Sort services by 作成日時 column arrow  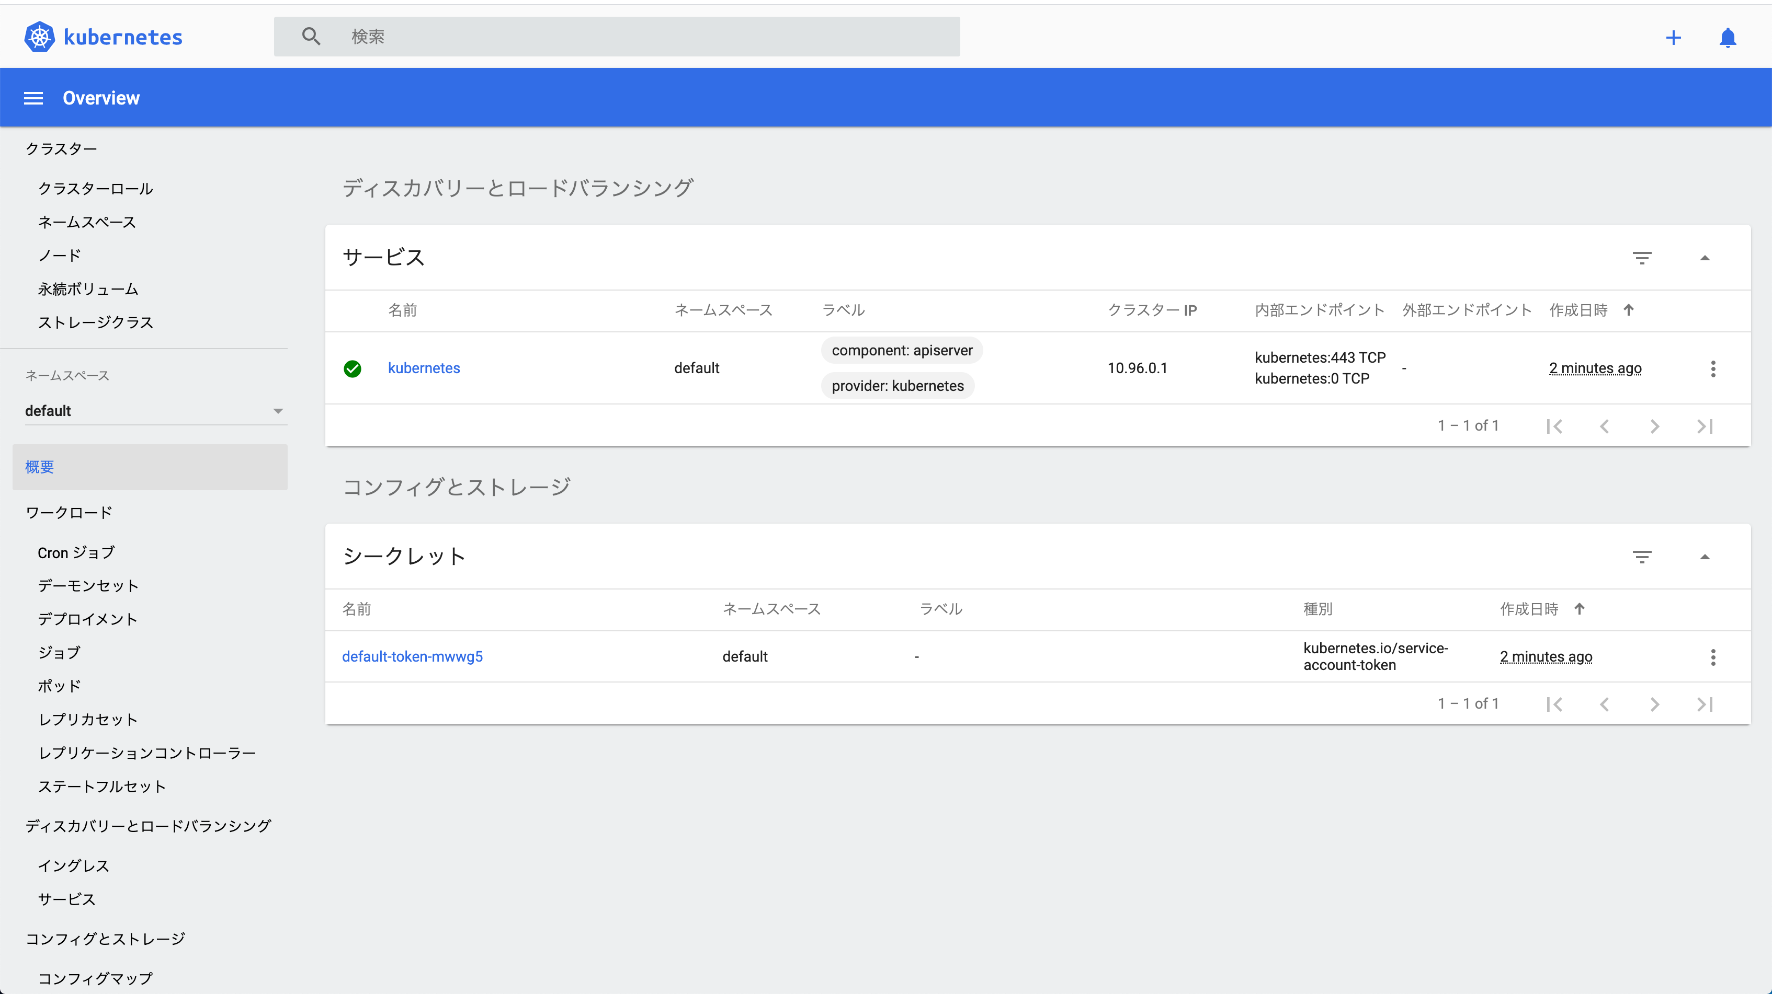coord(1628,310)
